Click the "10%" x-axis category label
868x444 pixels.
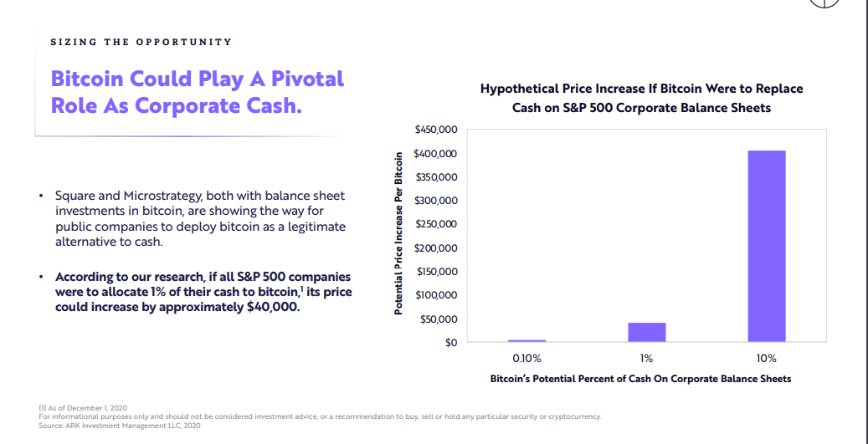[x=766, y=358]
